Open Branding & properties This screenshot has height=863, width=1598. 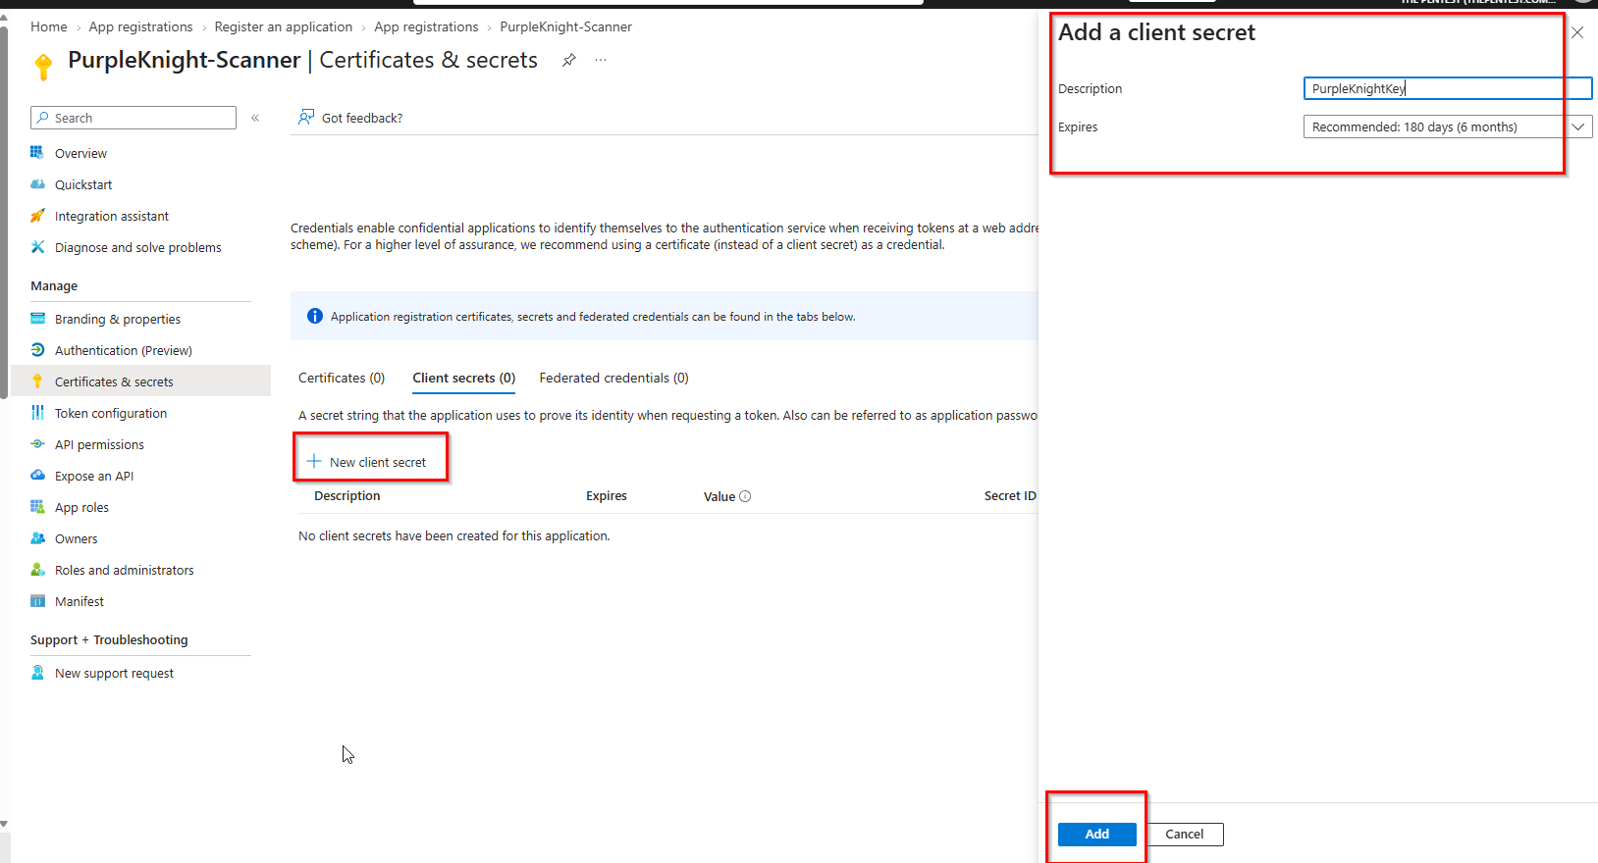tap(118, 319)
